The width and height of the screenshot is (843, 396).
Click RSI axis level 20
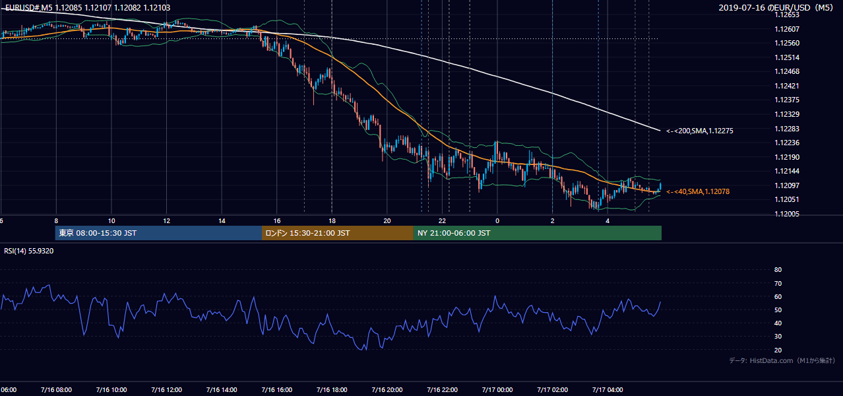click(778, 350)
